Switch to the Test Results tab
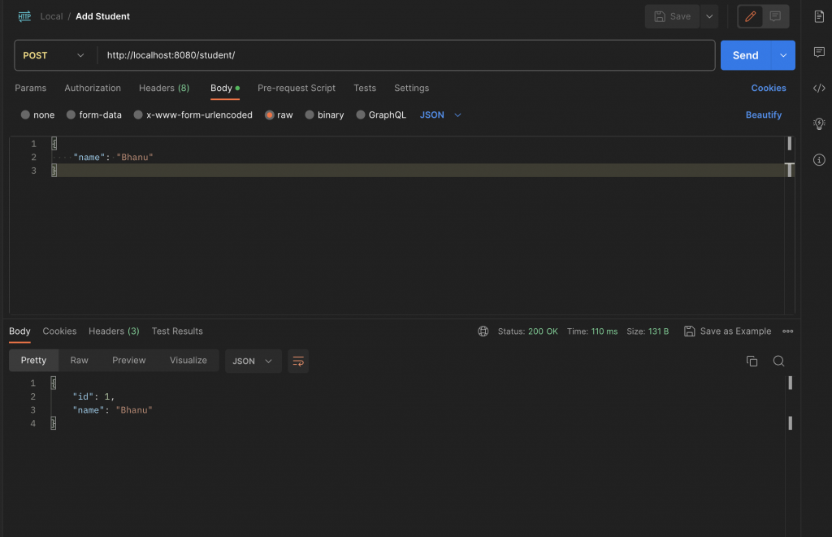This screenshot has height=537, width=832. pos(177,331)
